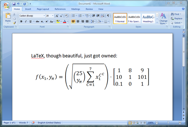Viewport: 188px width, 127px height.
Task: Click the Change Styles icon
Action: [x=163, y=16]
